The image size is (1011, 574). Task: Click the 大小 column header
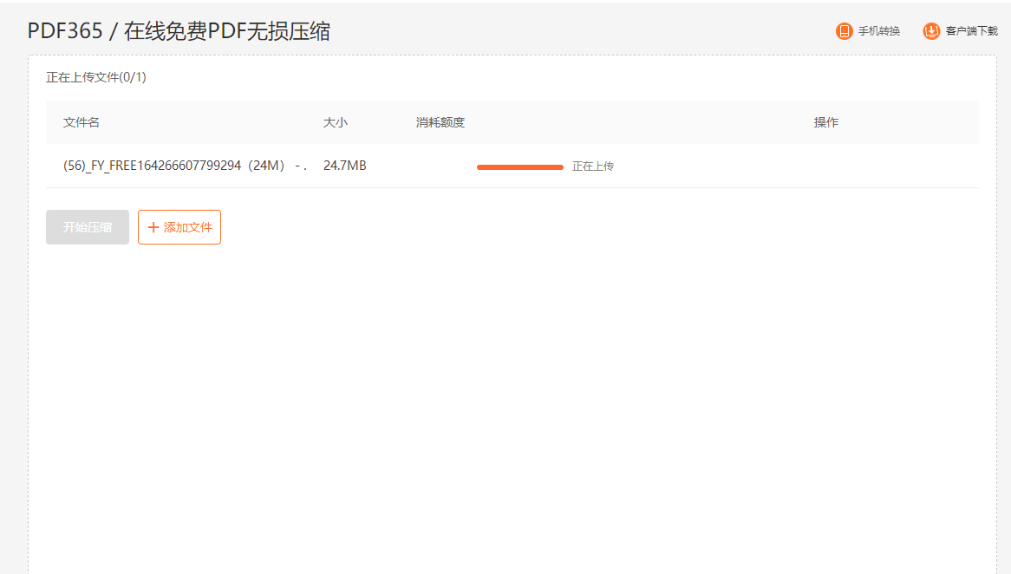click(x=336, y=122)
